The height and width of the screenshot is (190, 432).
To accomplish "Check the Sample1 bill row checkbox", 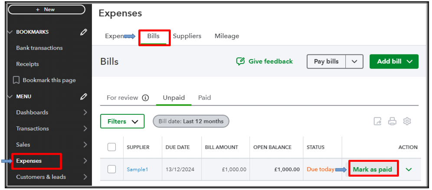I will pyautogui.click(x=112, y=169).
